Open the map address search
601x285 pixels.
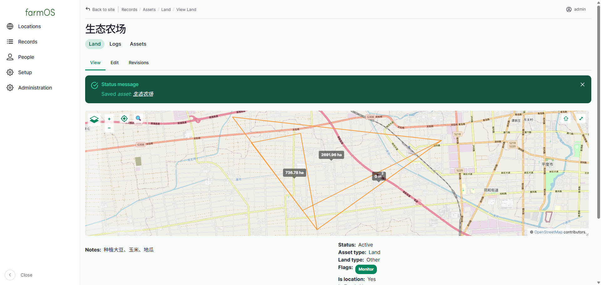point(138,119)
